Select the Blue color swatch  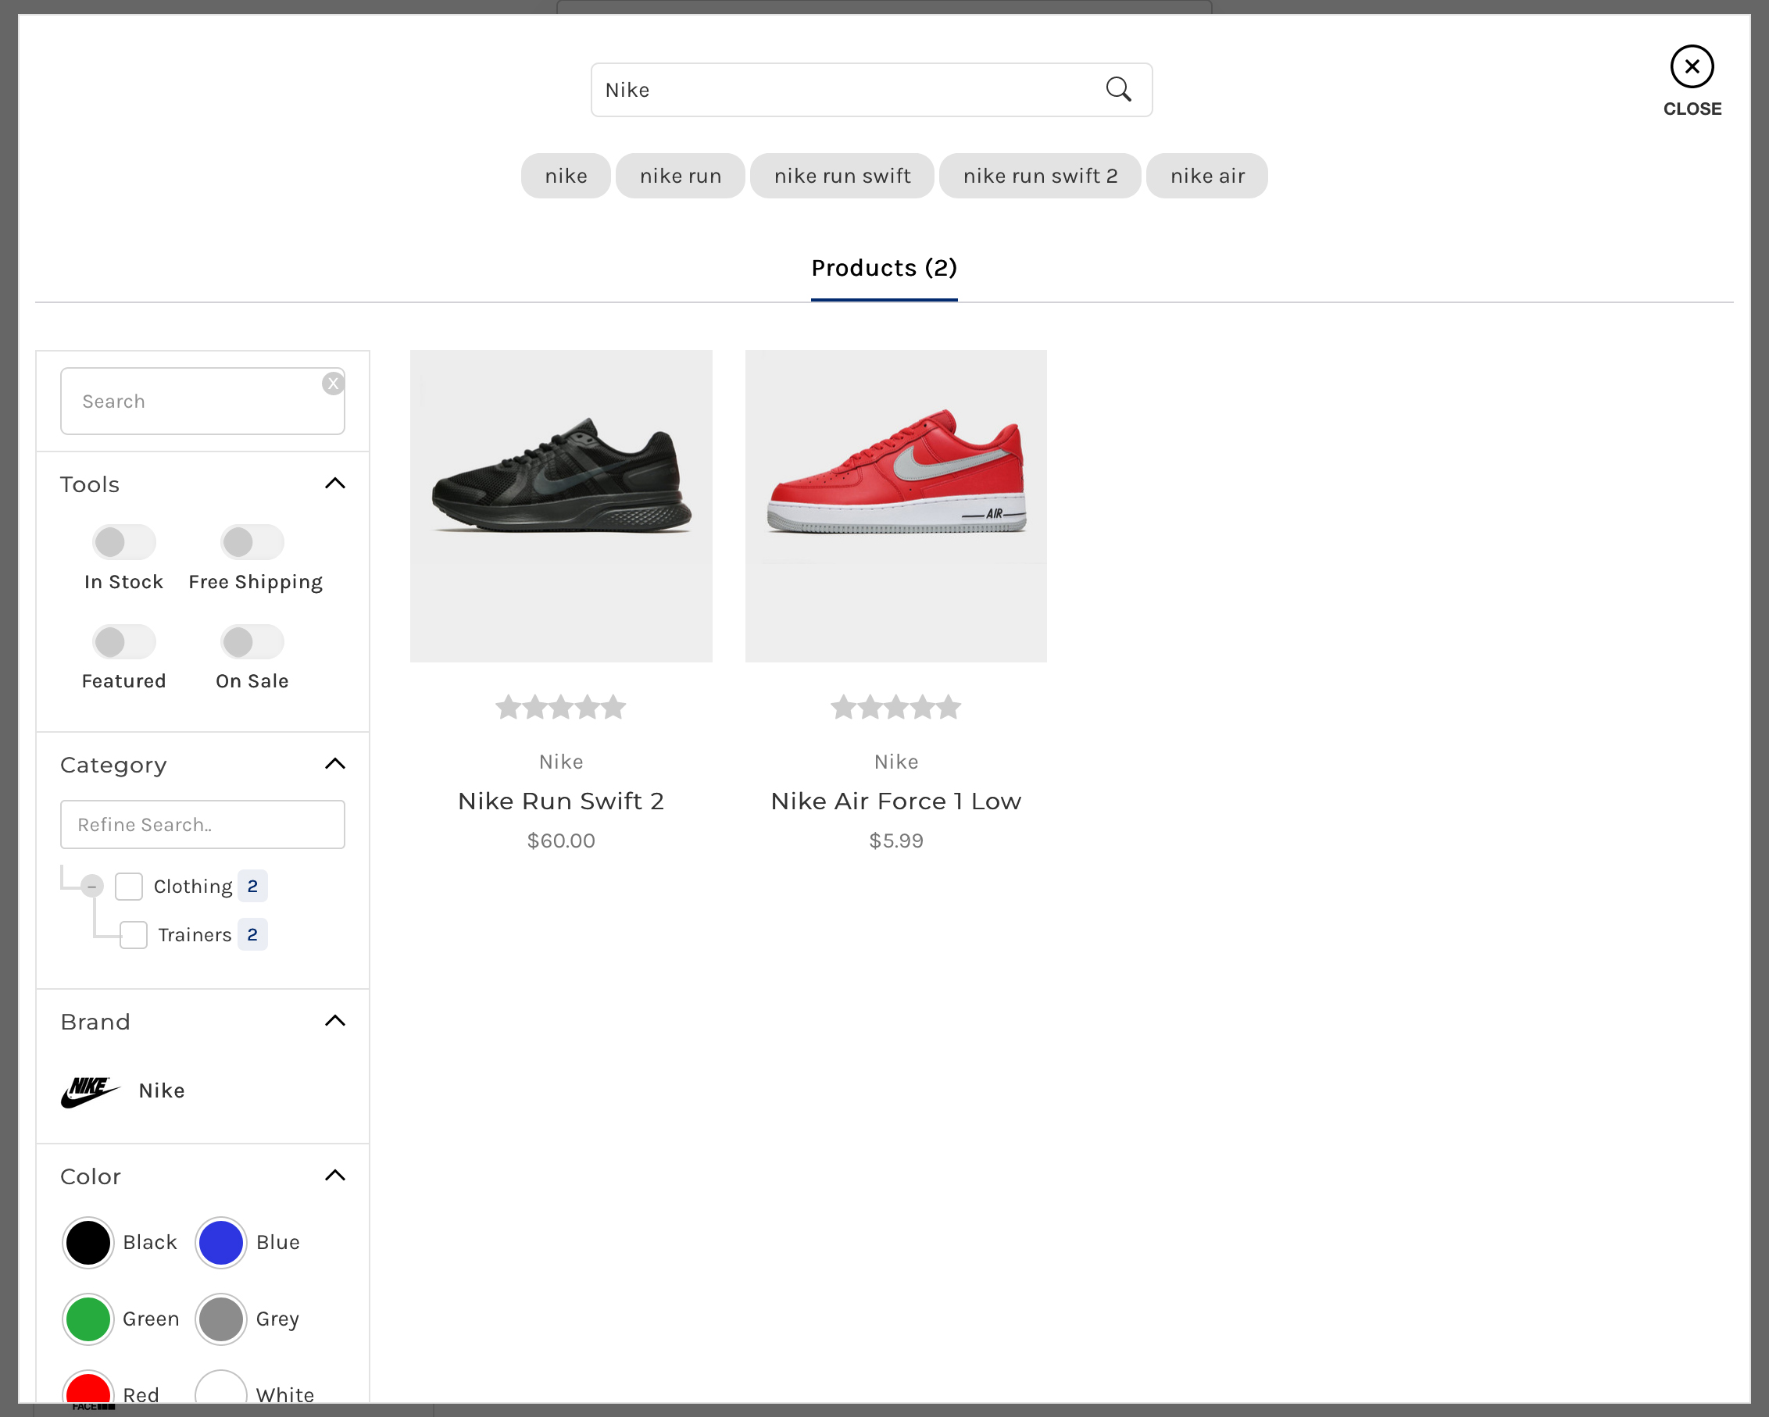tap(220, 1242)
